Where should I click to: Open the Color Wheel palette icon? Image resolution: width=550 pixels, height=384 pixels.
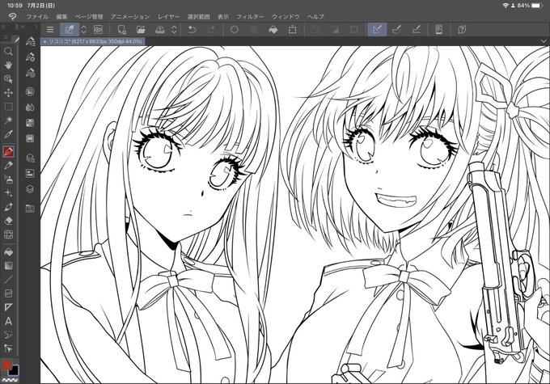pos(30,91)
